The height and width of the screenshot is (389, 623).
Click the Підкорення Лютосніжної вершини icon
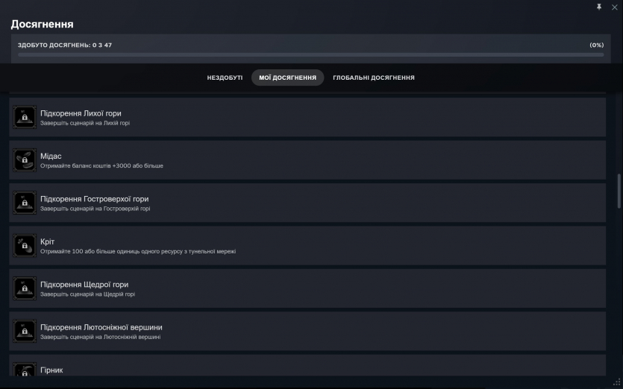point(25,332)
